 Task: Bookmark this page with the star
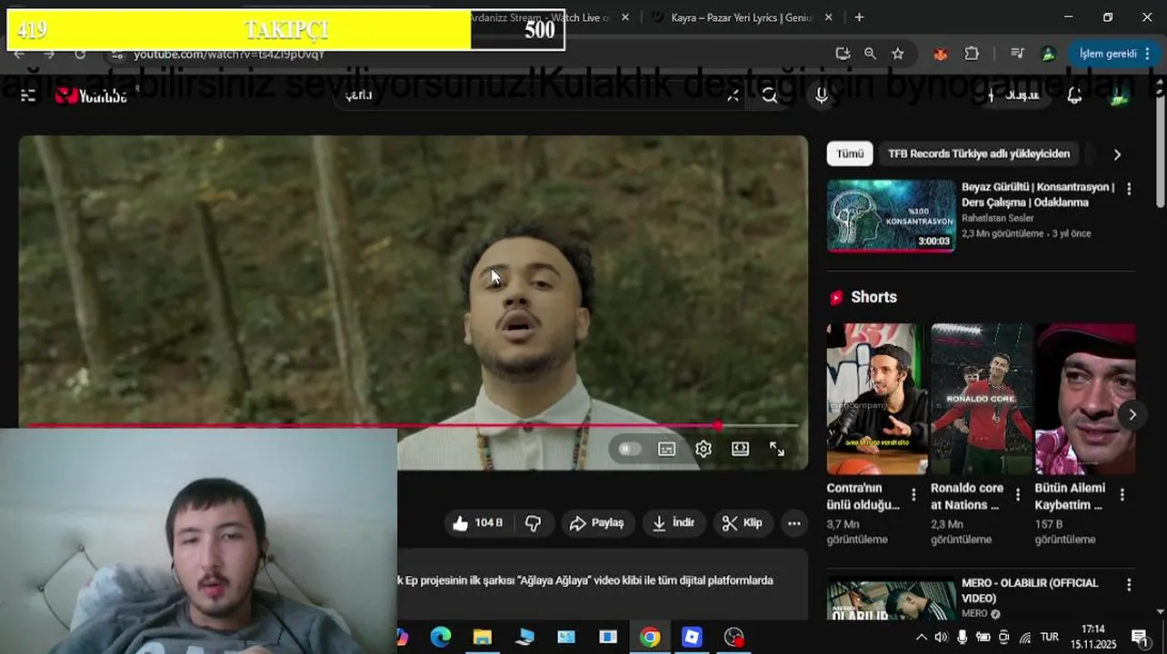[x=898, y=54]
